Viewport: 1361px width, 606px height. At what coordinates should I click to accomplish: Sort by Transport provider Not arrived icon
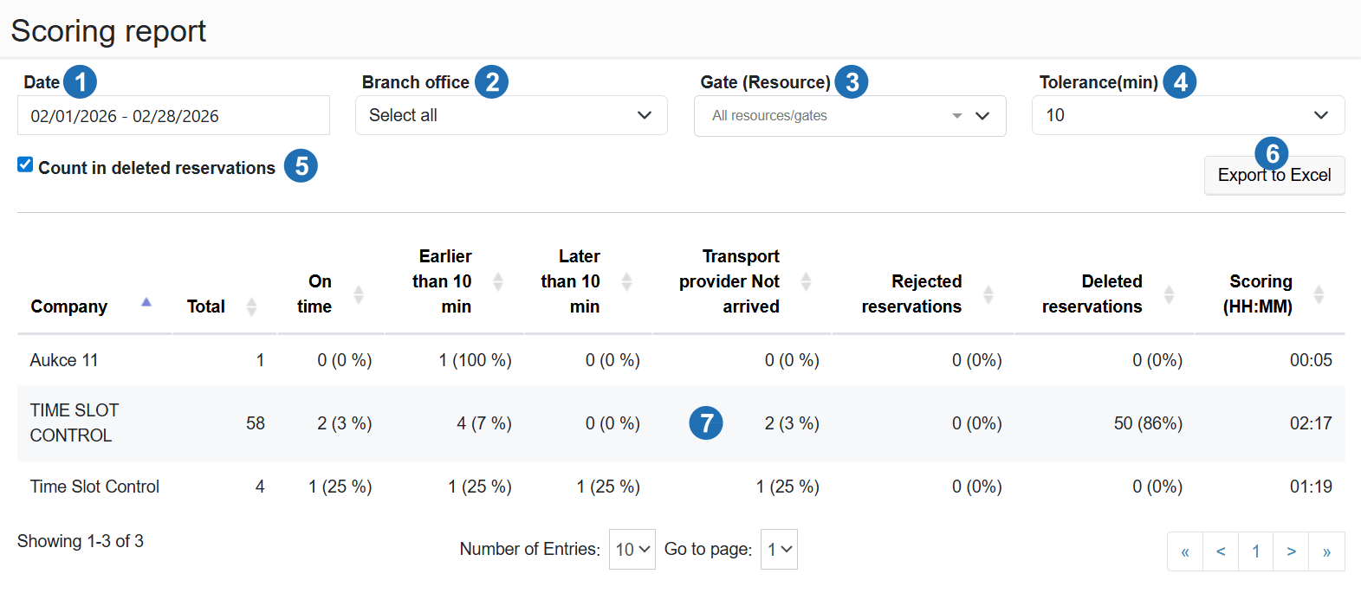806,281
